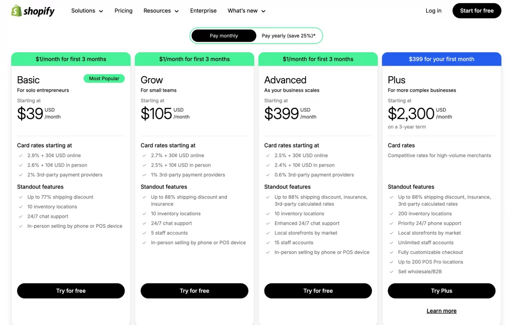Open the Enterprise navigation item
Screen dimensions: 514x325
click(203, 11)
